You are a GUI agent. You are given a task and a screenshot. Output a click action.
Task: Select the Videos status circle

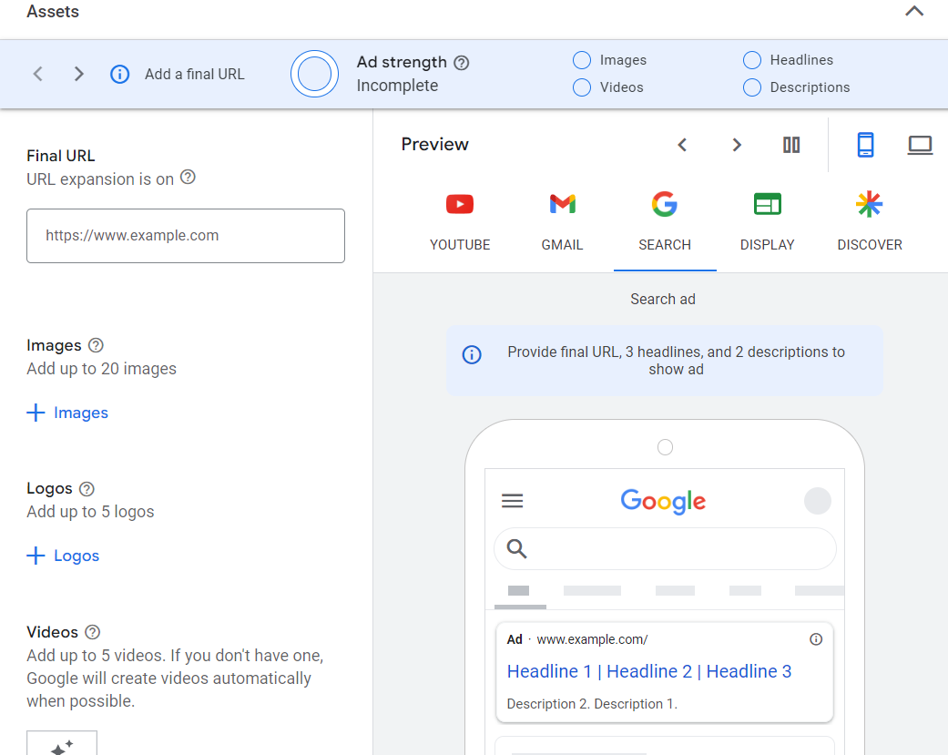pyautogui.click(x=582, y=87)
